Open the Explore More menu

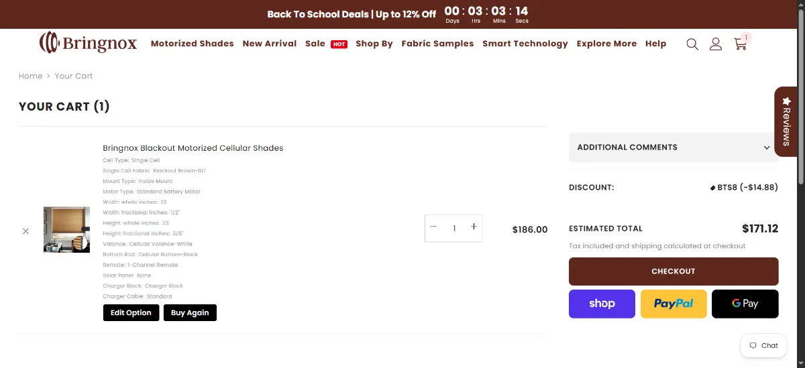(x=606, y=44)
